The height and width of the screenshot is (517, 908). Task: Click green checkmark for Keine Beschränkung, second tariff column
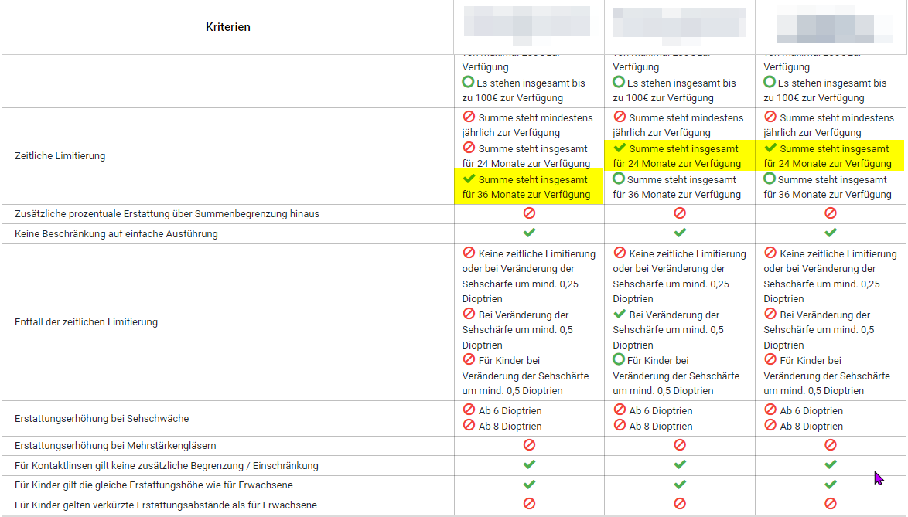[680, 233]
